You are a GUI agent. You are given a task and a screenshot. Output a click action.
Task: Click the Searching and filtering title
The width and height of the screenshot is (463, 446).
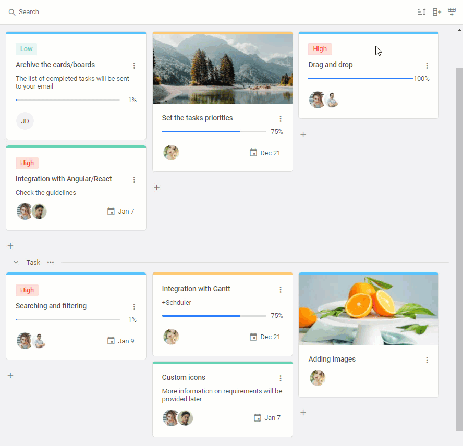pyautogui.click(x=51, y=306)
